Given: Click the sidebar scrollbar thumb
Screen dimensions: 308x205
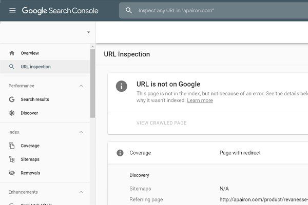Looking at the screenshot, I should [92, 84].
